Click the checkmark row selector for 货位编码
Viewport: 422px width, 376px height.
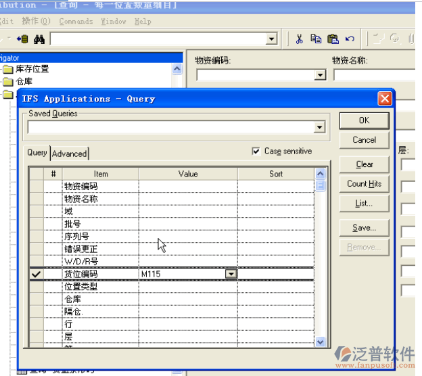tap(36, 274)
